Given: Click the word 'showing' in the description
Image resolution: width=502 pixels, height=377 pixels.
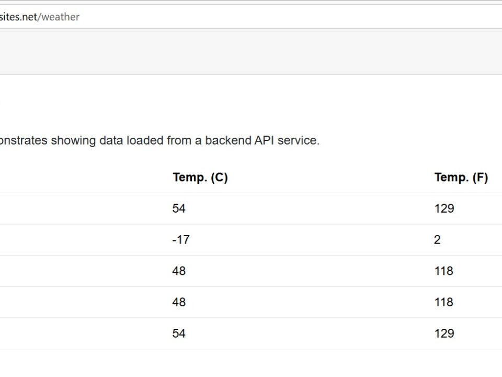Looking at the screenshot, I should coord(73,140).
